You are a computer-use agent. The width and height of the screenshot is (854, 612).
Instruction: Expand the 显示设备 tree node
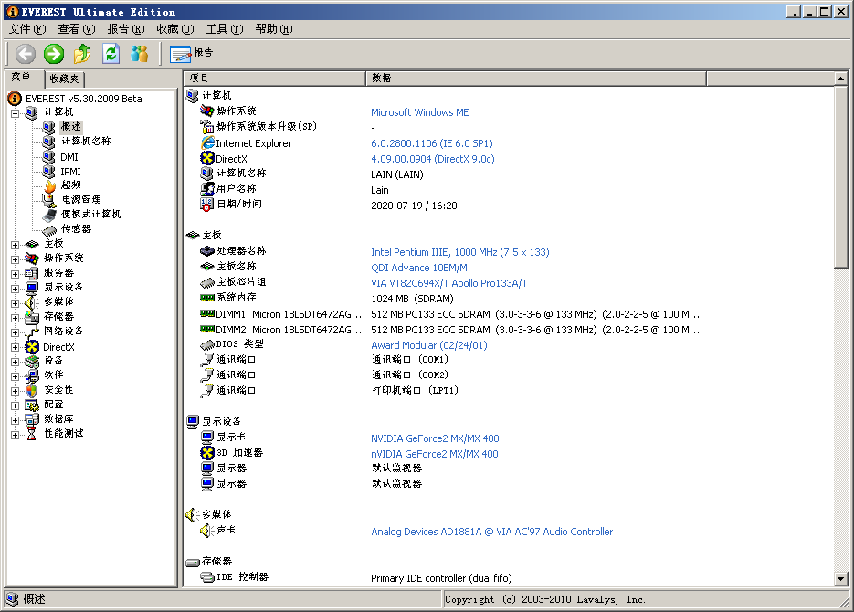(x=16, y=289)
